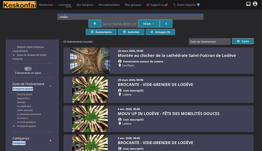Open Rechercher in top navigation

pos(46,5)
